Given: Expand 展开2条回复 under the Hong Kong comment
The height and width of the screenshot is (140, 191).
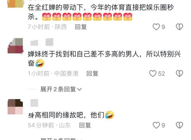Looking at the screenshot, I should (x=61, y=89).
